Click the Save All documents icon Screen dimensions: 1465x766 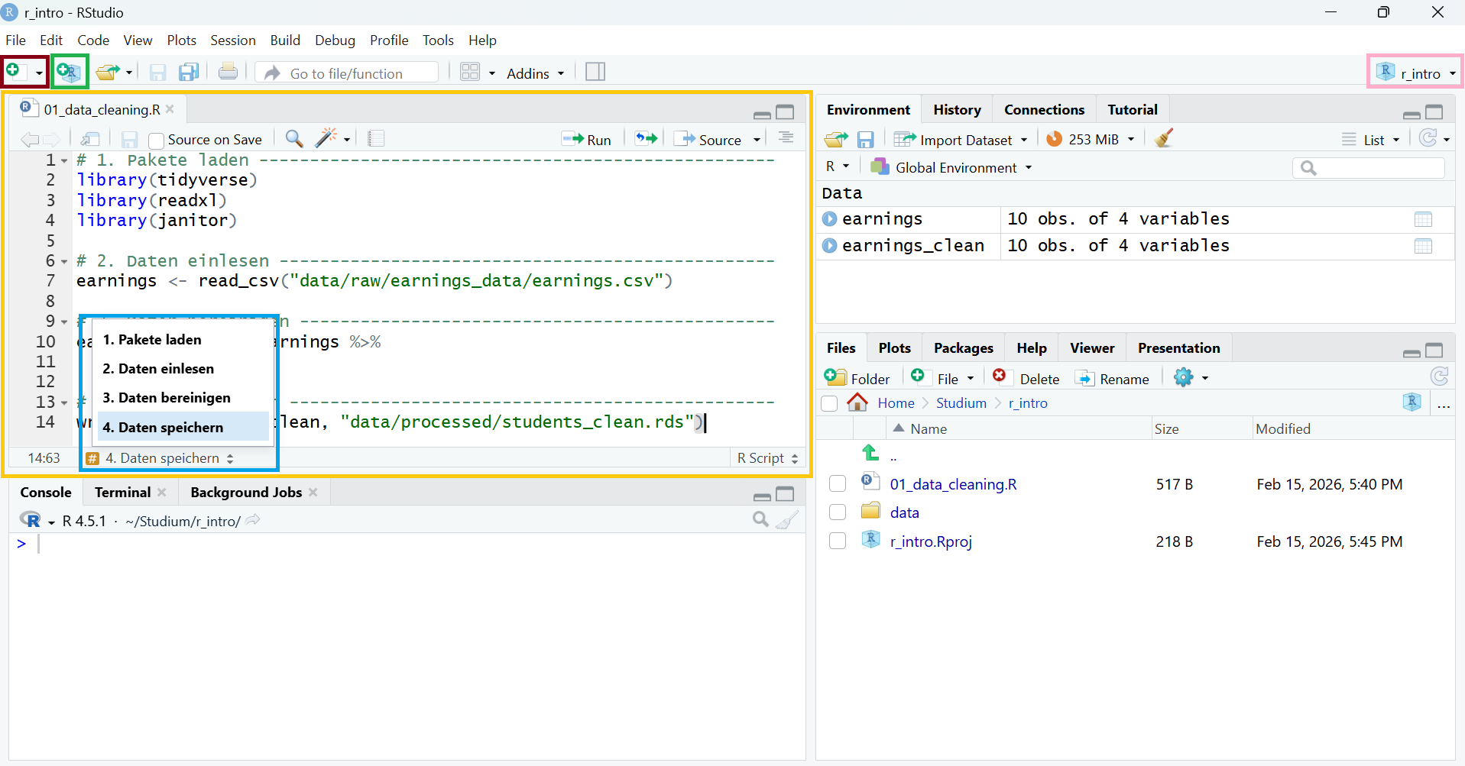[189, 73]
